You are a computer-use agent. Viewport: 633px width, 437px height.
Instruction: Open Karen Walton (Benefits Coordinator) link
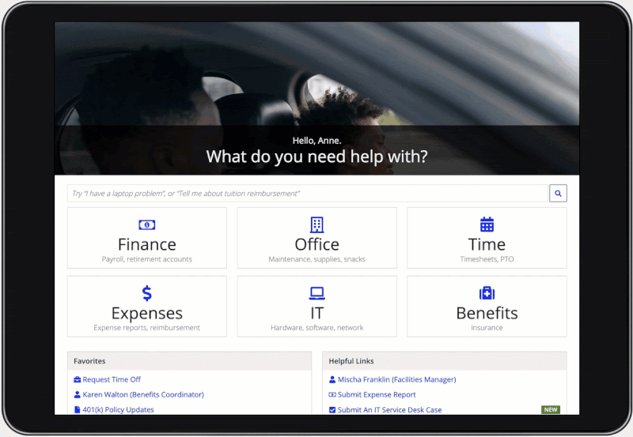(x=143, y=394)
